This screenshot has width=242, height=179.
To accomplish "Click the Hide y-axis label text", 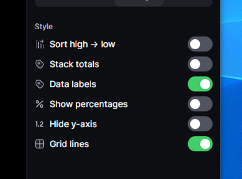I will 73,124.
